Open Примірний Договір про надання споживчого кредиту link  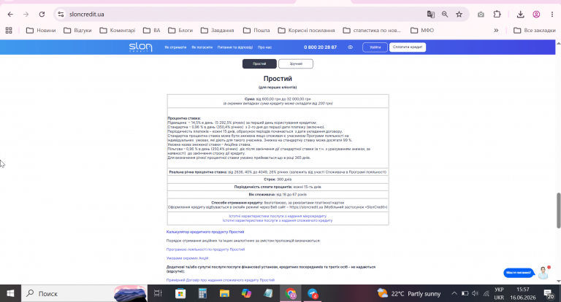221,280
